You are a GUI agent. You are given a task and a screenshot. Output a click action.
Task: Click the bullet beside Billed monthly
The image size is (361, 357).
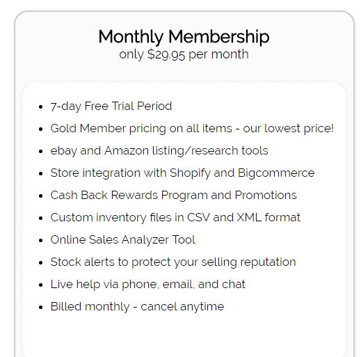click(41, 308)
